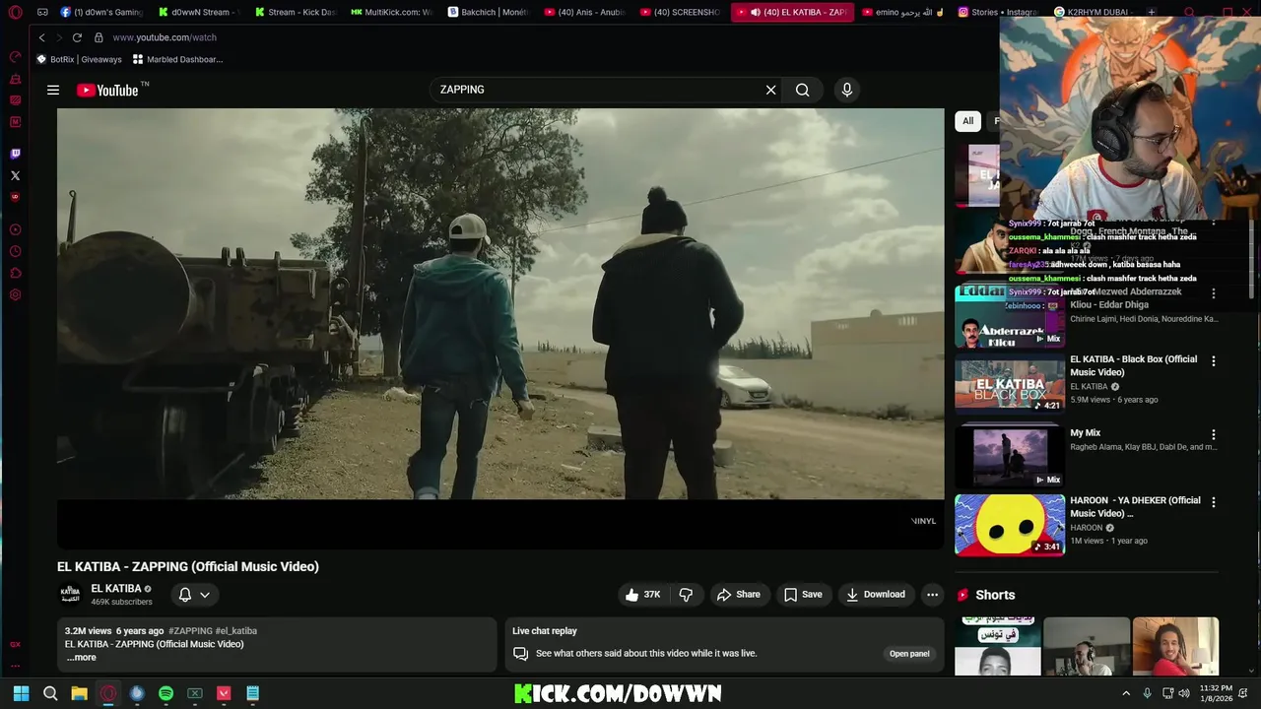Open the YouTube guide hamburger menu
Viewport: 1261px width, 709px height.
tap(53, 90)
